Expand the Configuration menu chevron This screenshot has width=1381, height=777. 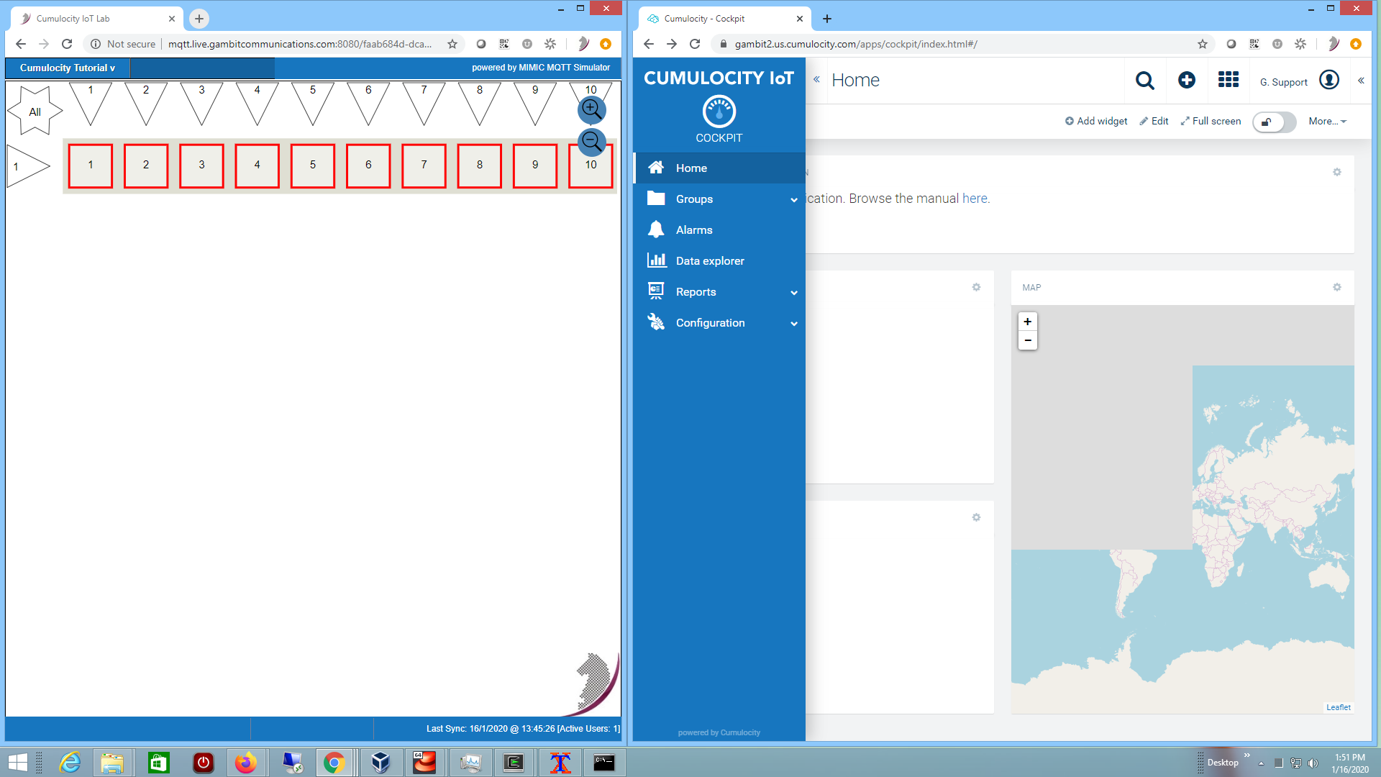tap(794, 324)
